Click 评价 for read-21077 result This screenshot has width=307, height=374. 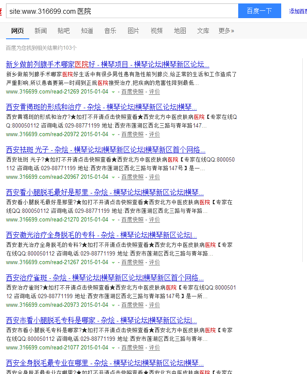(154, 348)
